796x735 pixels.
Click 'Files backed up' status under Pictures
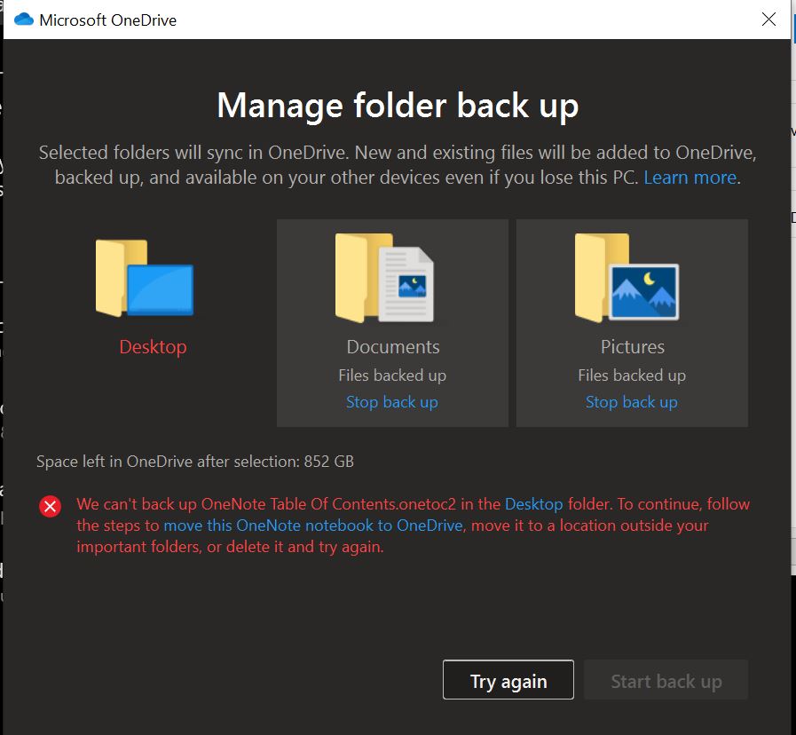pyautogui.click(x=632, y=375)
